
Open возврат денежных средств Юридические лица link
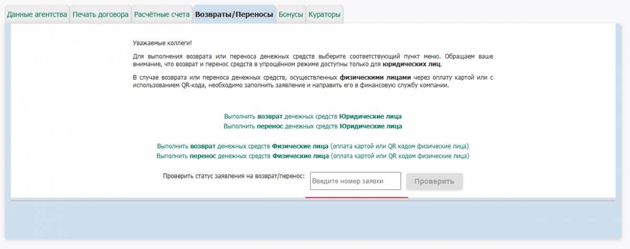click(313, 116)
